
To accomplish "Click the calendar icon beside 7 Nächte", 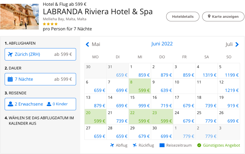I will point(10,79).
